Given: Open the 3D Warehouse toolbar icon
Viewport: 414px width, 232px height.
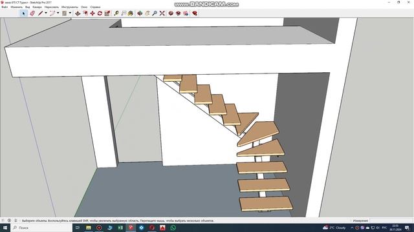Looking at the screenshot, I should point(171,13).
